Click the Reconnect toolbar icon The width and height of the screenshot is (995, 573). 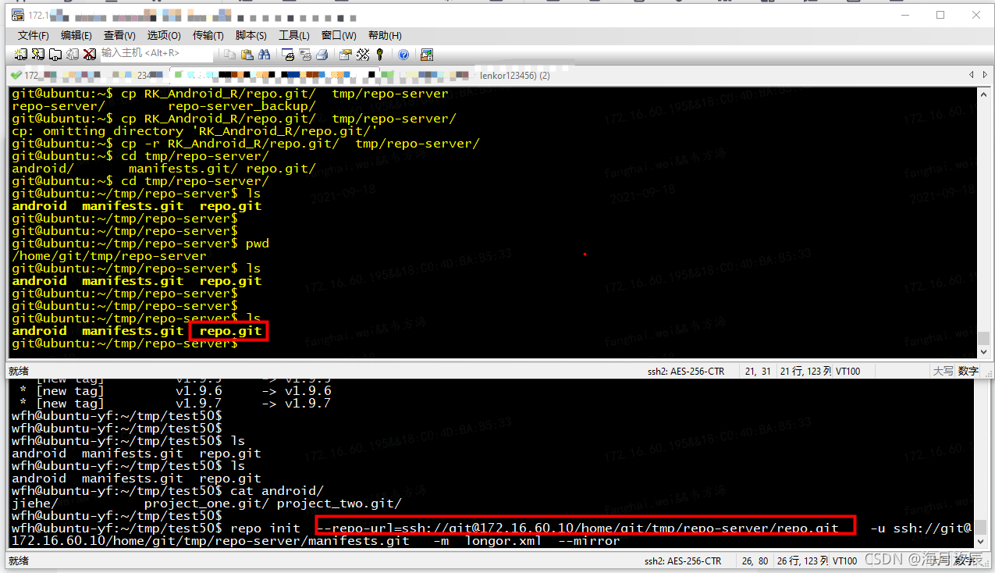[x=73, y=54]
